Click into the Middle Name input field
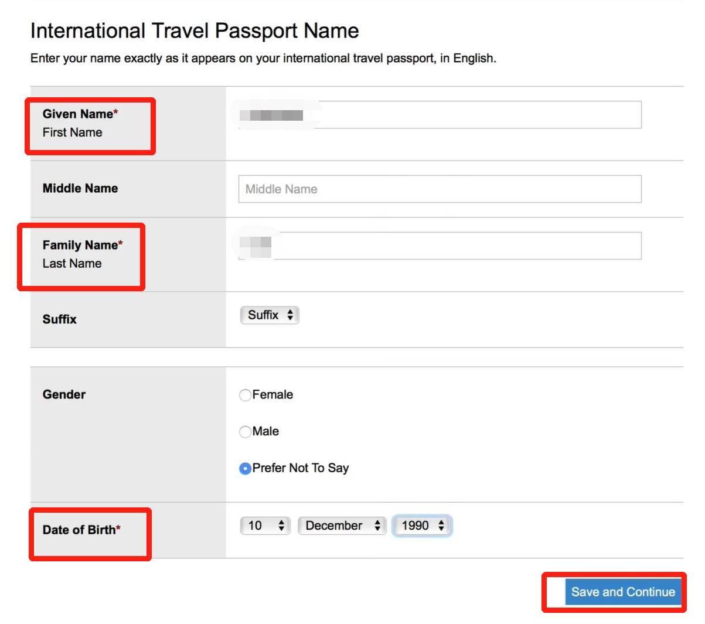The height and width of the screenshot is (624, 705). tap(440, 189)
